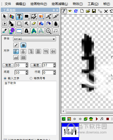Image resolution: width=113 pixels, height=140 pixels.
Task: Select the eyedropper tool
Action: point(5,31)
